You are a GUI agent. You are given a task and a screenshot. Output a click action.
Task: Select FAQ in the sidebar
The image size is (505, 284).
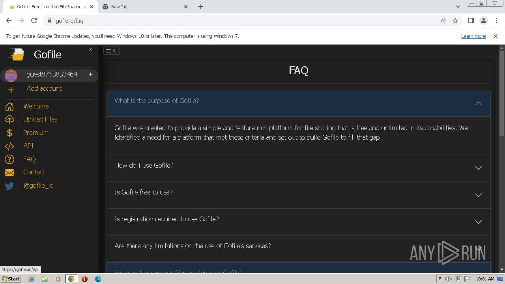click(x=30, y=159)
